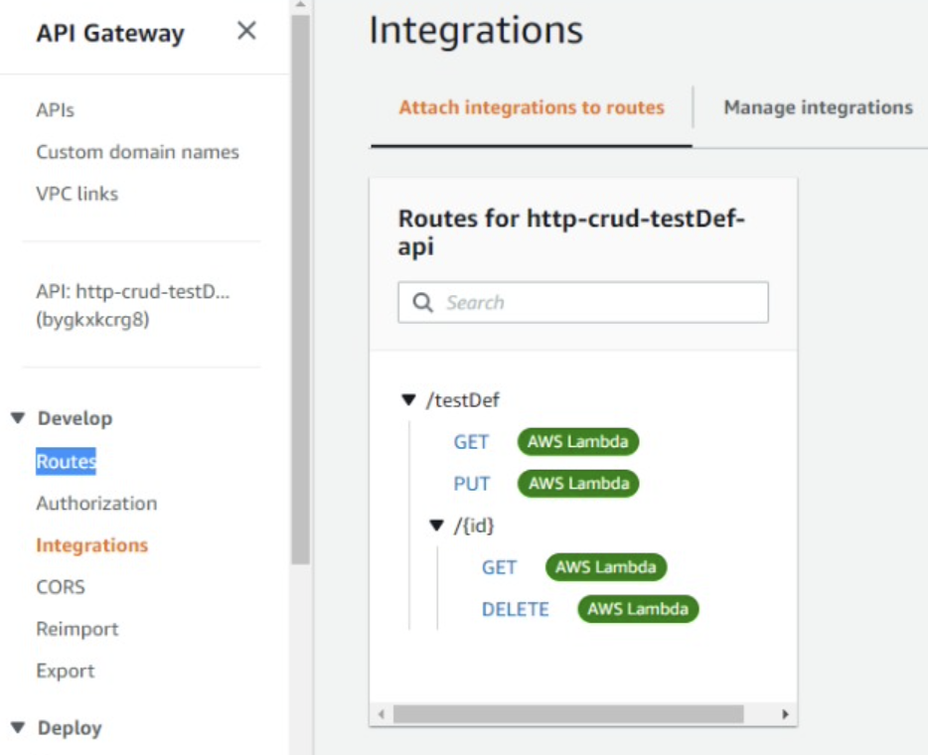This screenshot has height=755, width=928.
Task: Click AWS Lambda badge next to DELETE
Action: (x=638, y=609)
